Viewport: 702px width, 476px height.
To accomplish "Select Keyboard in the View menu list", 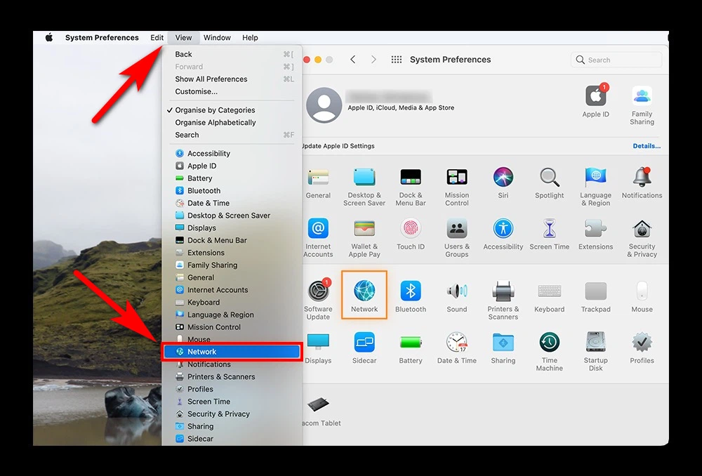I will [x=232, y=303].
